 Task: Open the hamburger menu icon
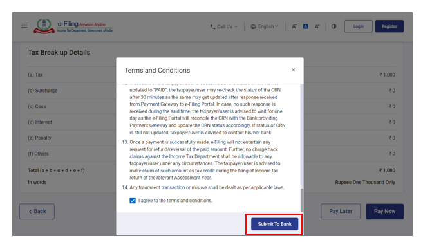pos(24,26)
